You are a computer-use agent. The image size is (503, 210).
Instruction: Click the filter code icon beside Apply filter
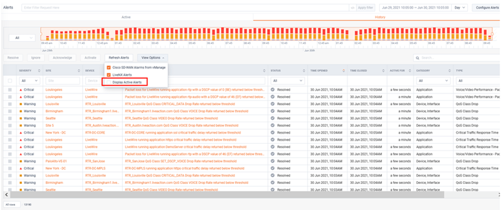click(x=352, y=7)
